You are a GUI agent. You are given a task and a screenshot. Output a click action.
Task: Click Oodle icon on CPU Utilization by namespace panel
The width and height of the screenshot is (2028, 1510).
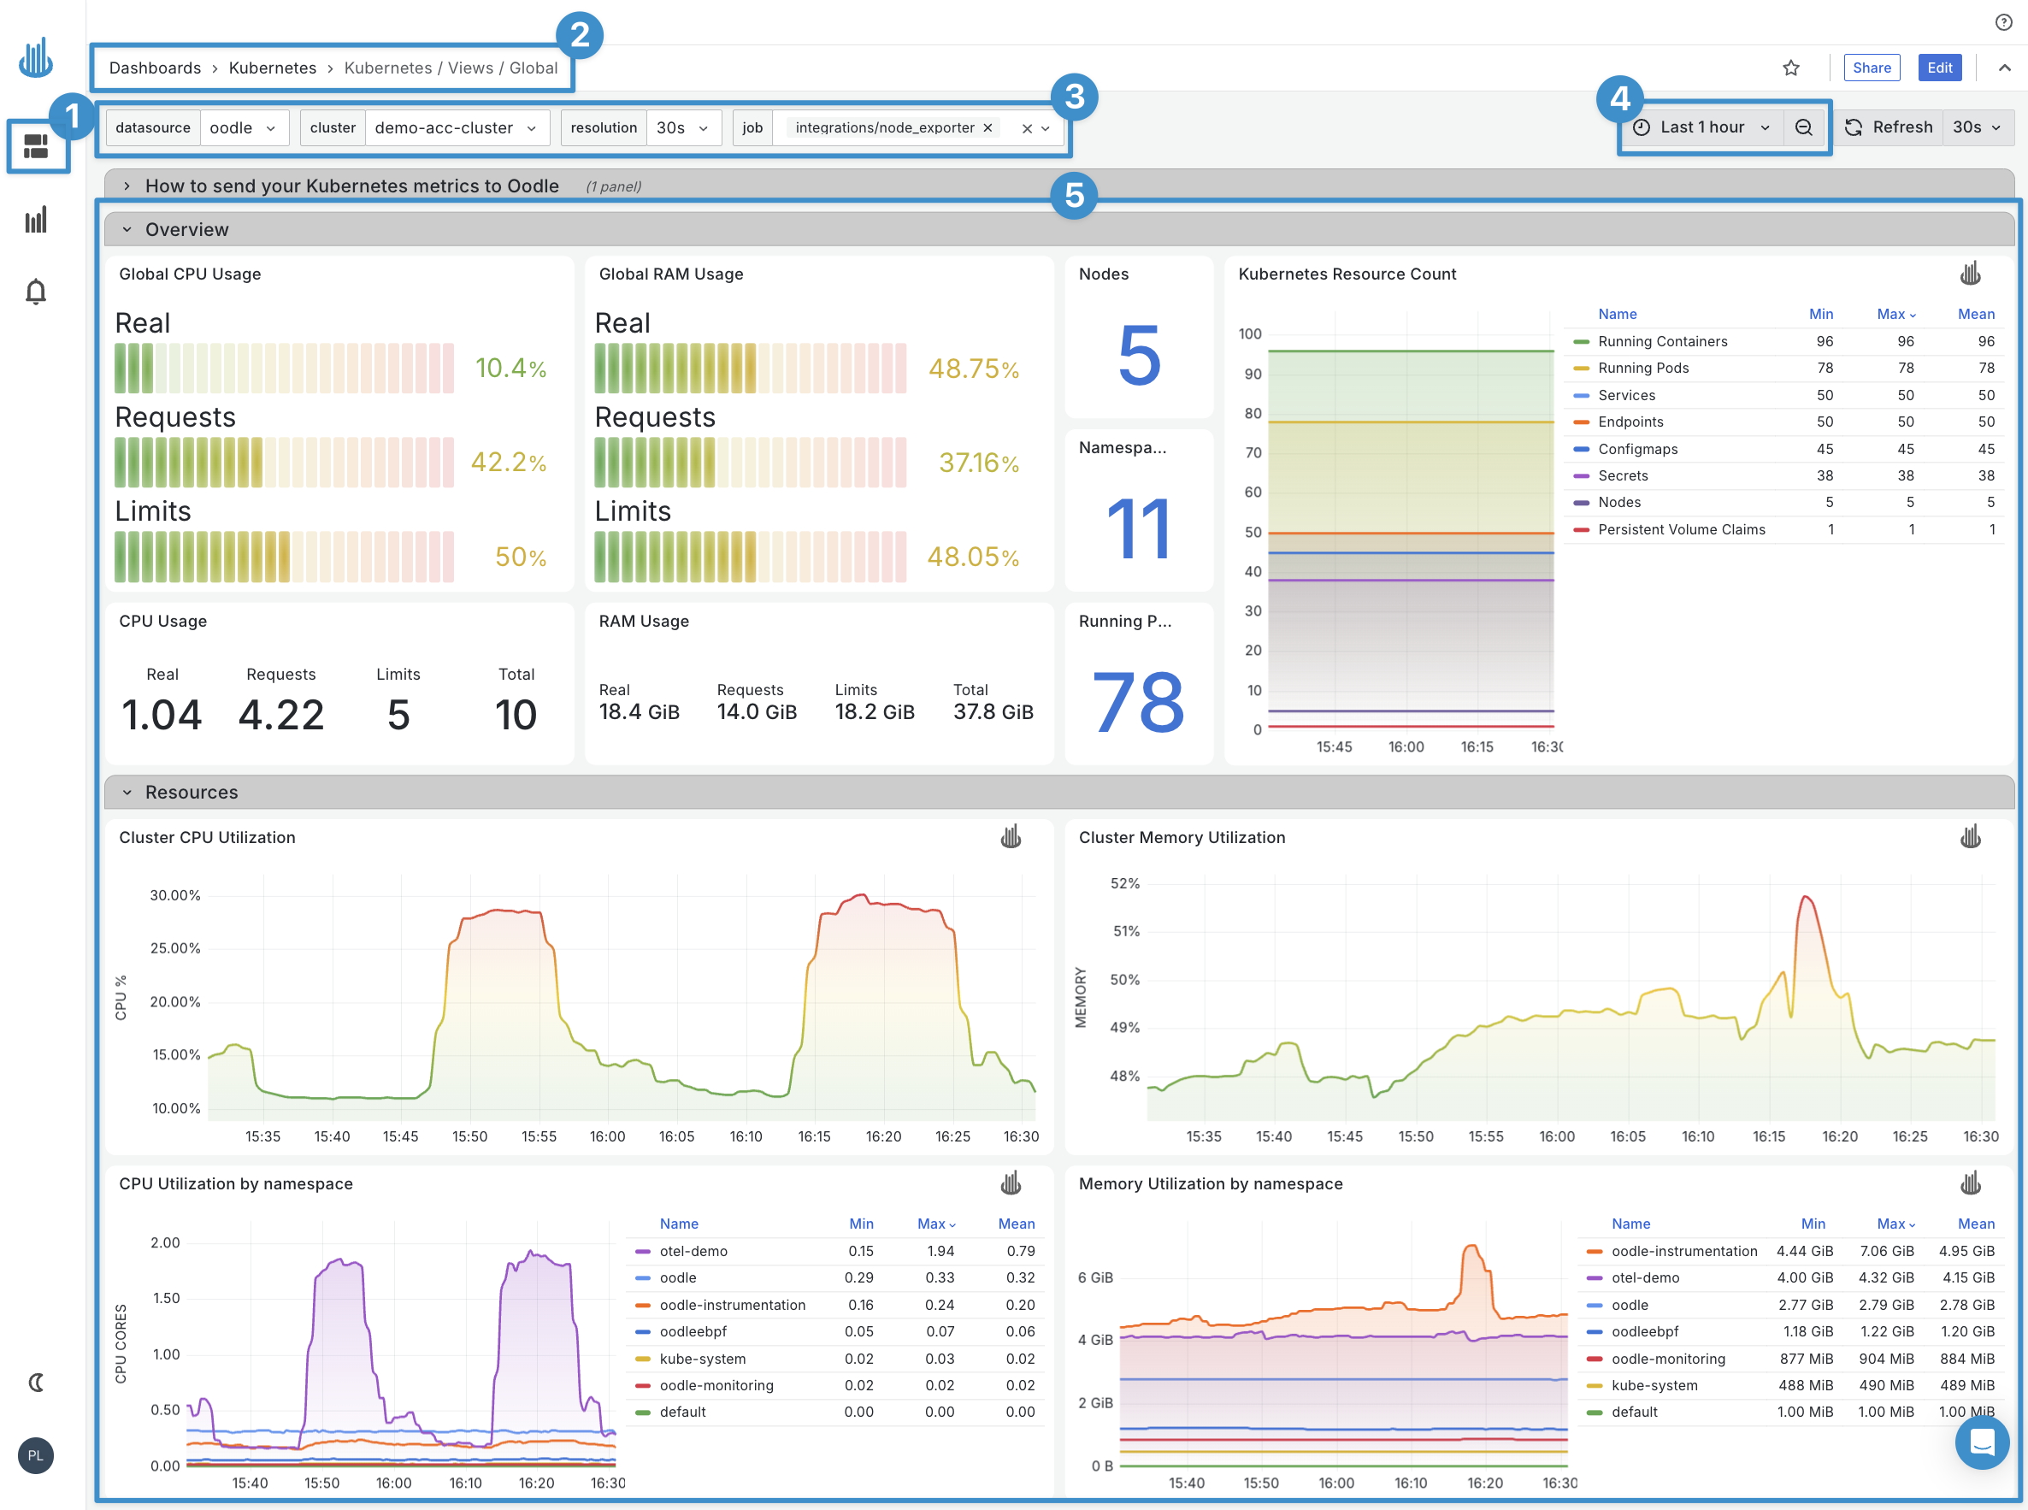pyautogui.click(x=1011, y=1183)
